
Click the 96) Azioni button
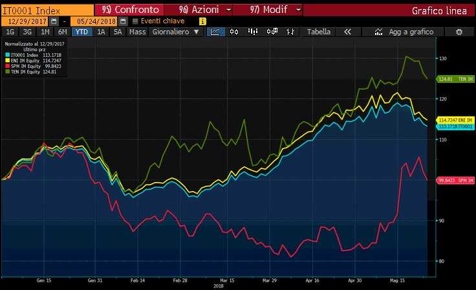click(x=199, y=10)
